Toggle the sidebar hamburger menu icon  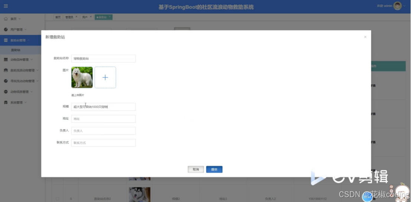(6, 6)
